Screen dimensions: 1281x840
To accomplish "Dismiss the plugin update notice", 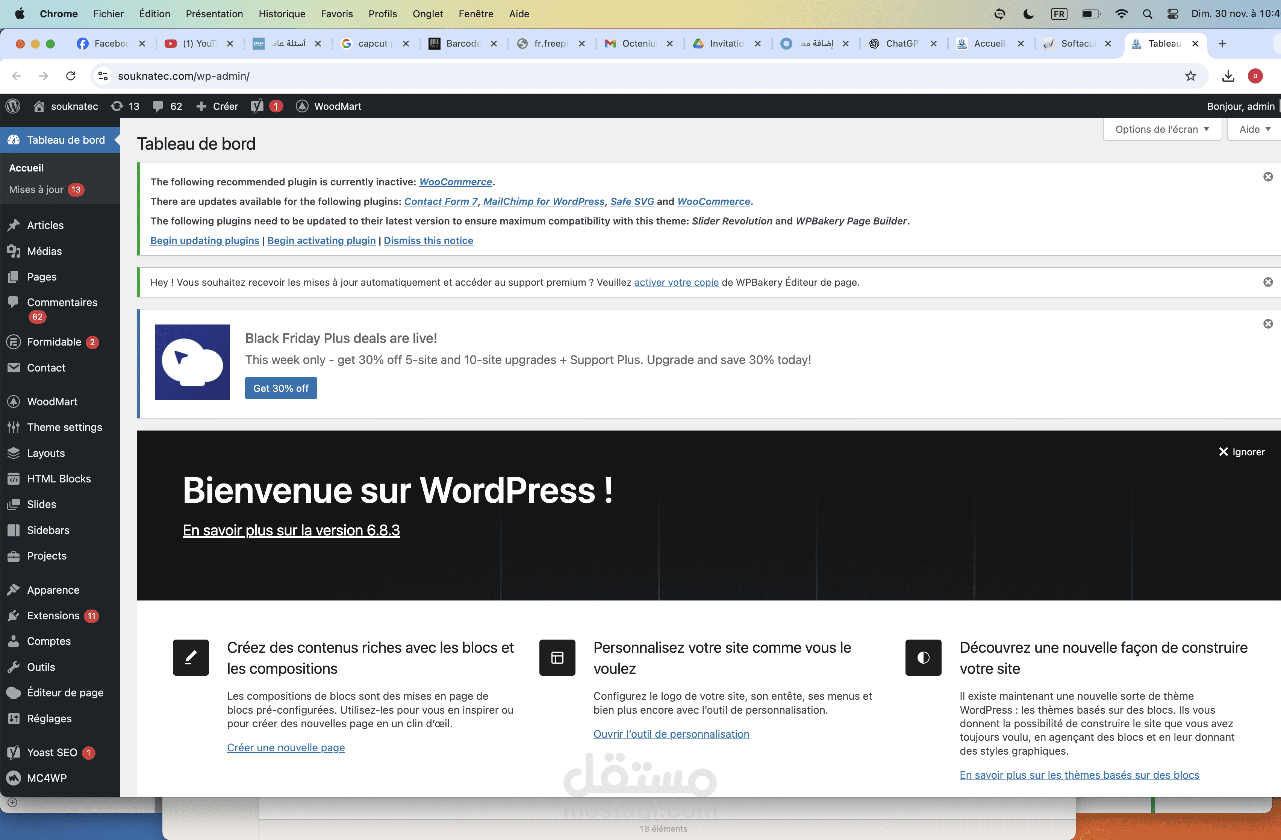I will [1267, 177].
